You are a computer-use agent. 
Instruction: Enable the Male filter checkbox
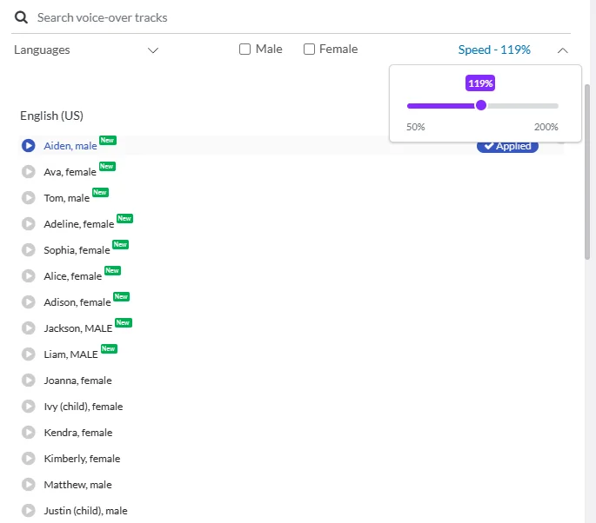(245, 50)
